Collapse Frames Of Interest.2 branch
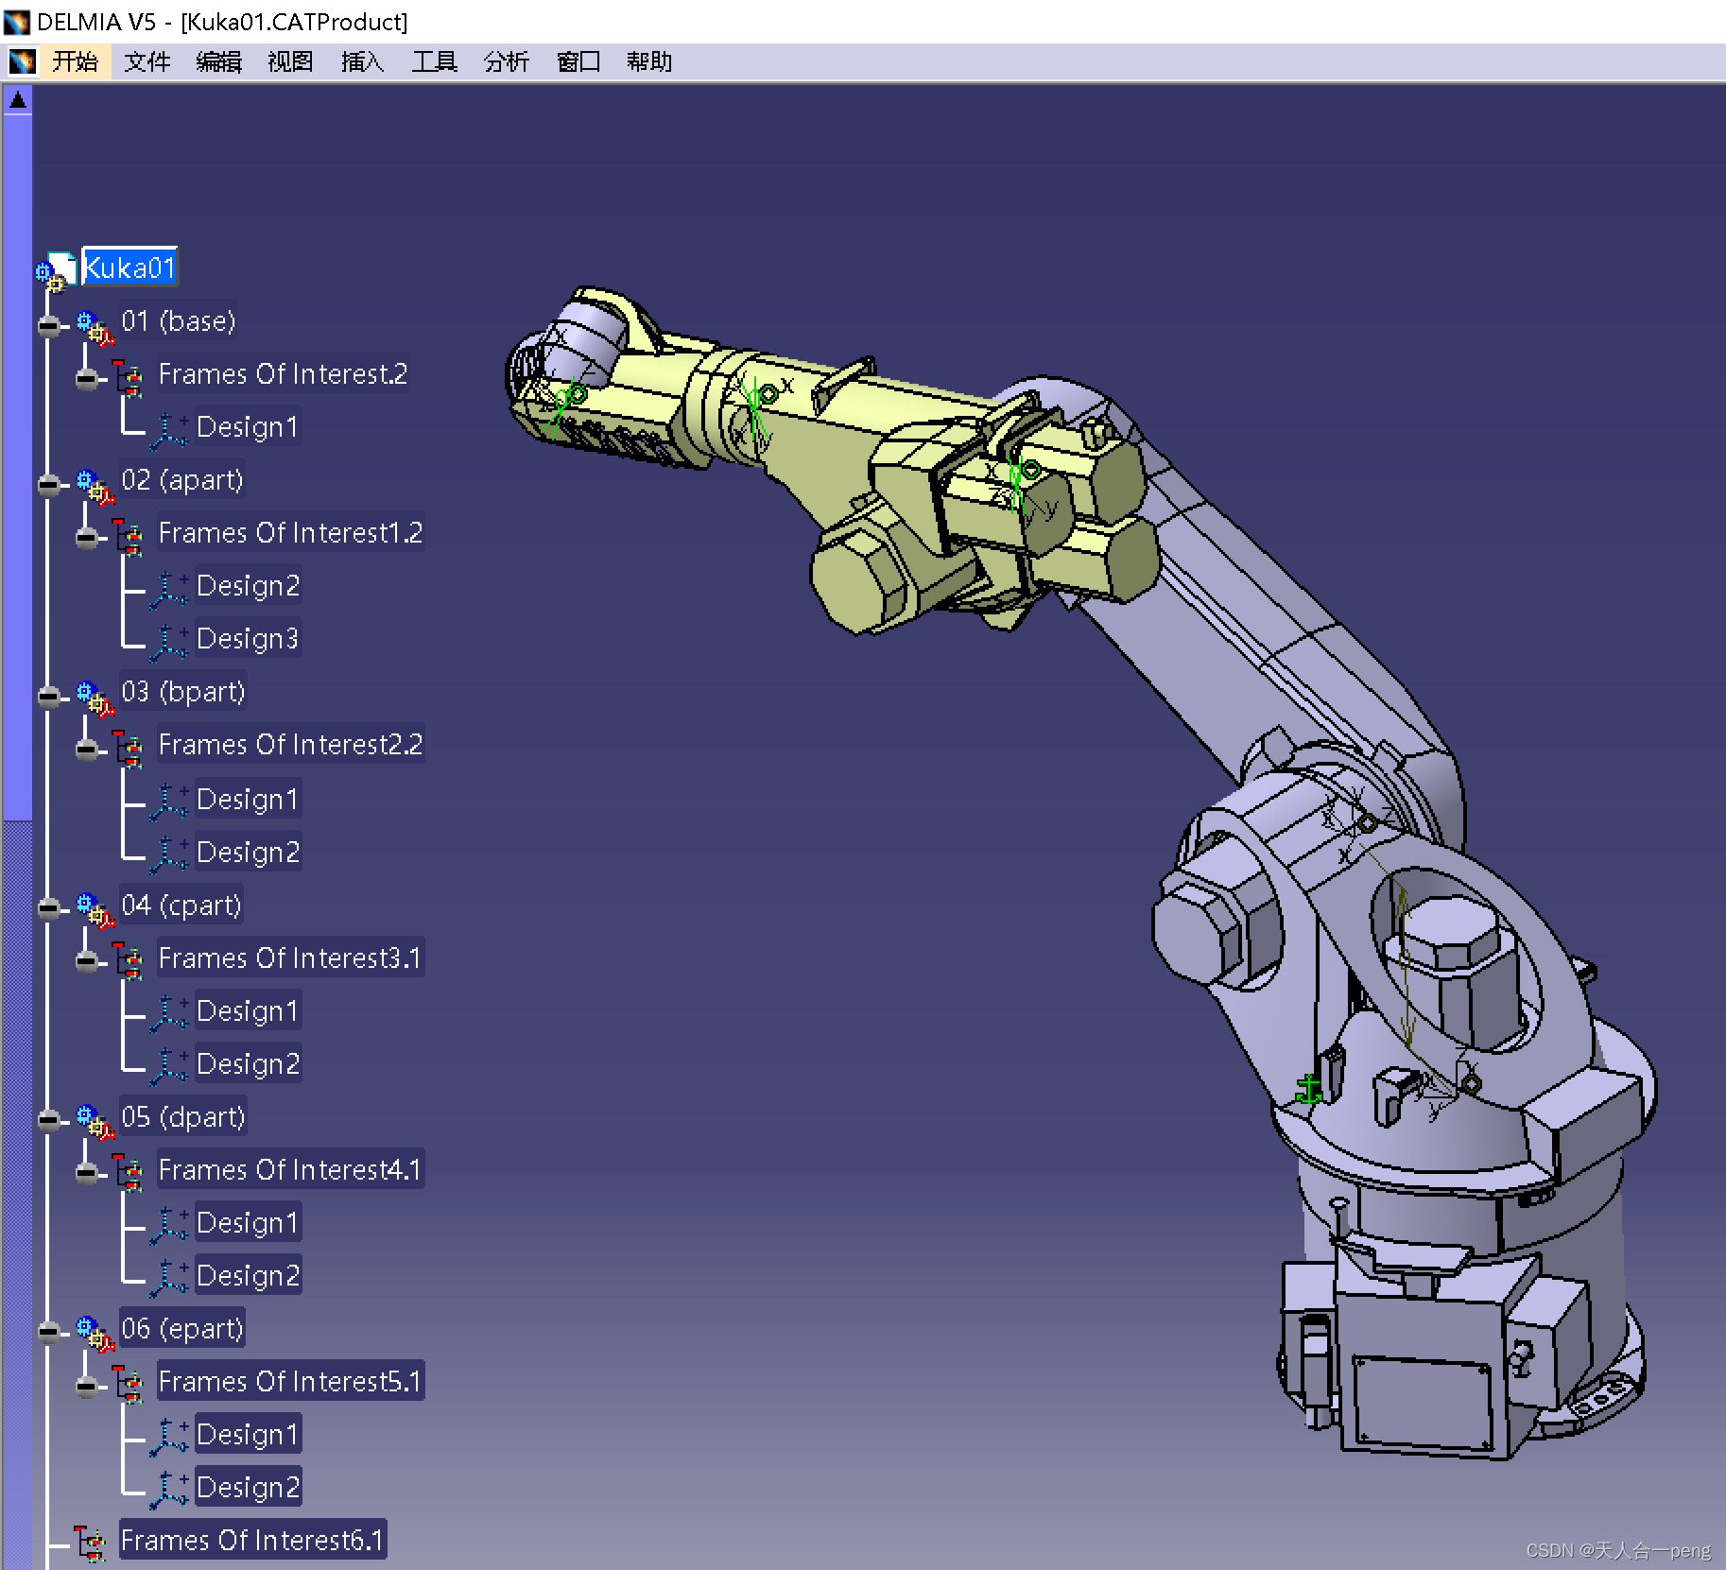Image resolution: width=1726 pixels, height=1570 pixels. [87, 378]
